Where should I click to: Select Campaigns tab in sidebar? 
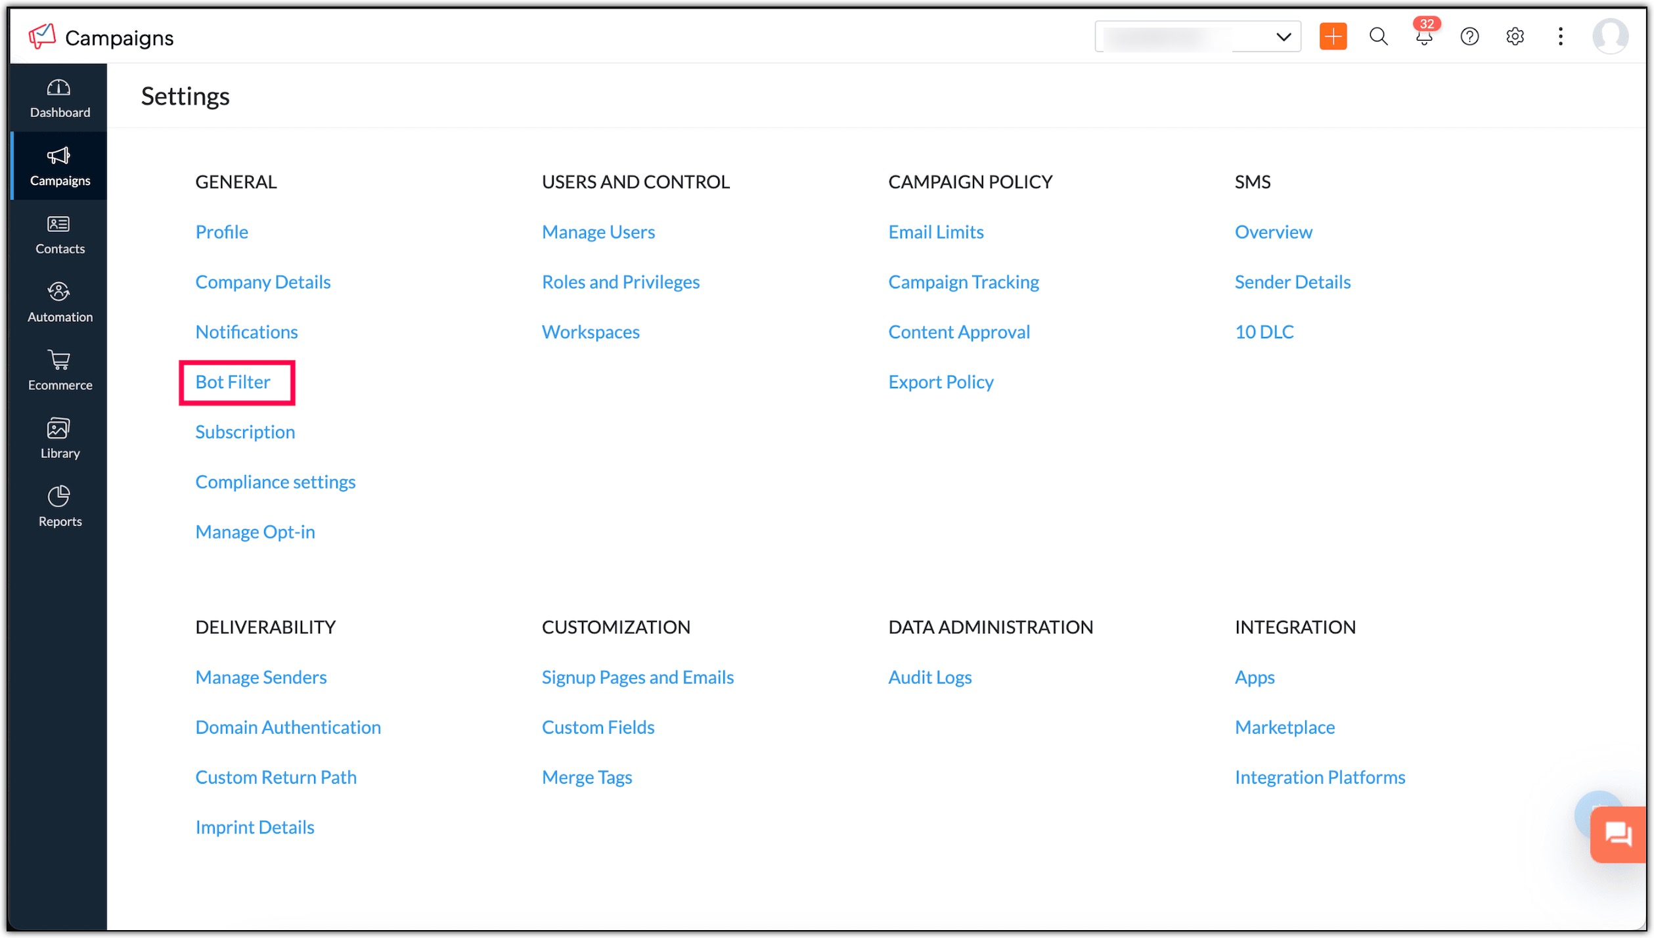59,166
